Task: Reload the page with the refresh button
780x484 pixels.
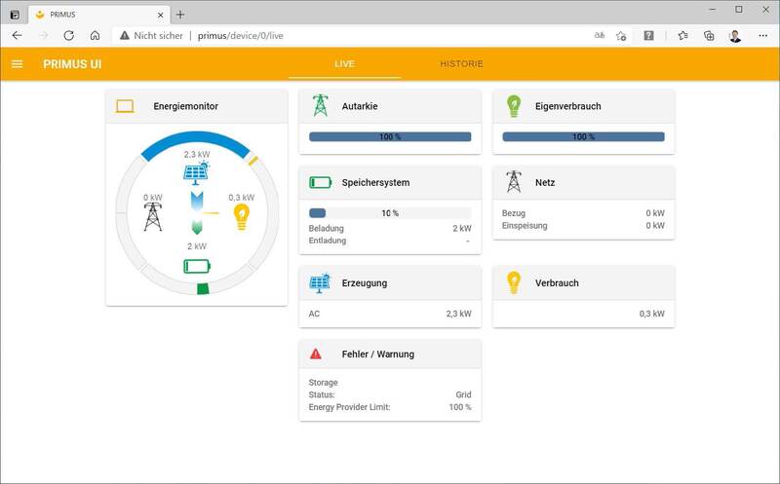Action: [x=68, y=35]
